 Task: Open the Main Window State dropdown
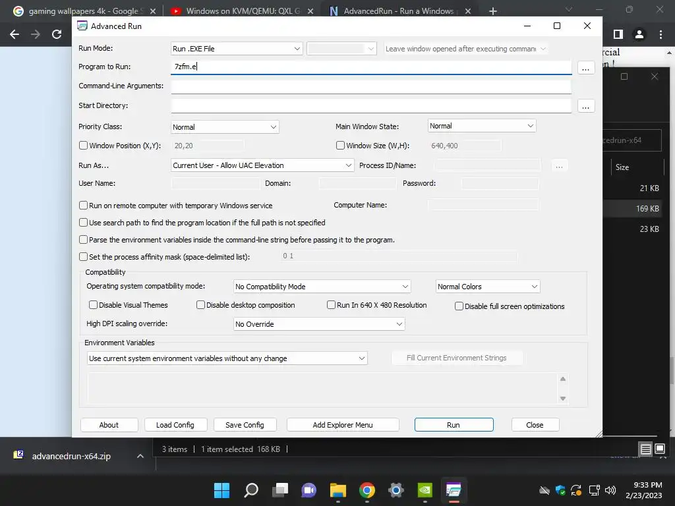coord(482,126)
